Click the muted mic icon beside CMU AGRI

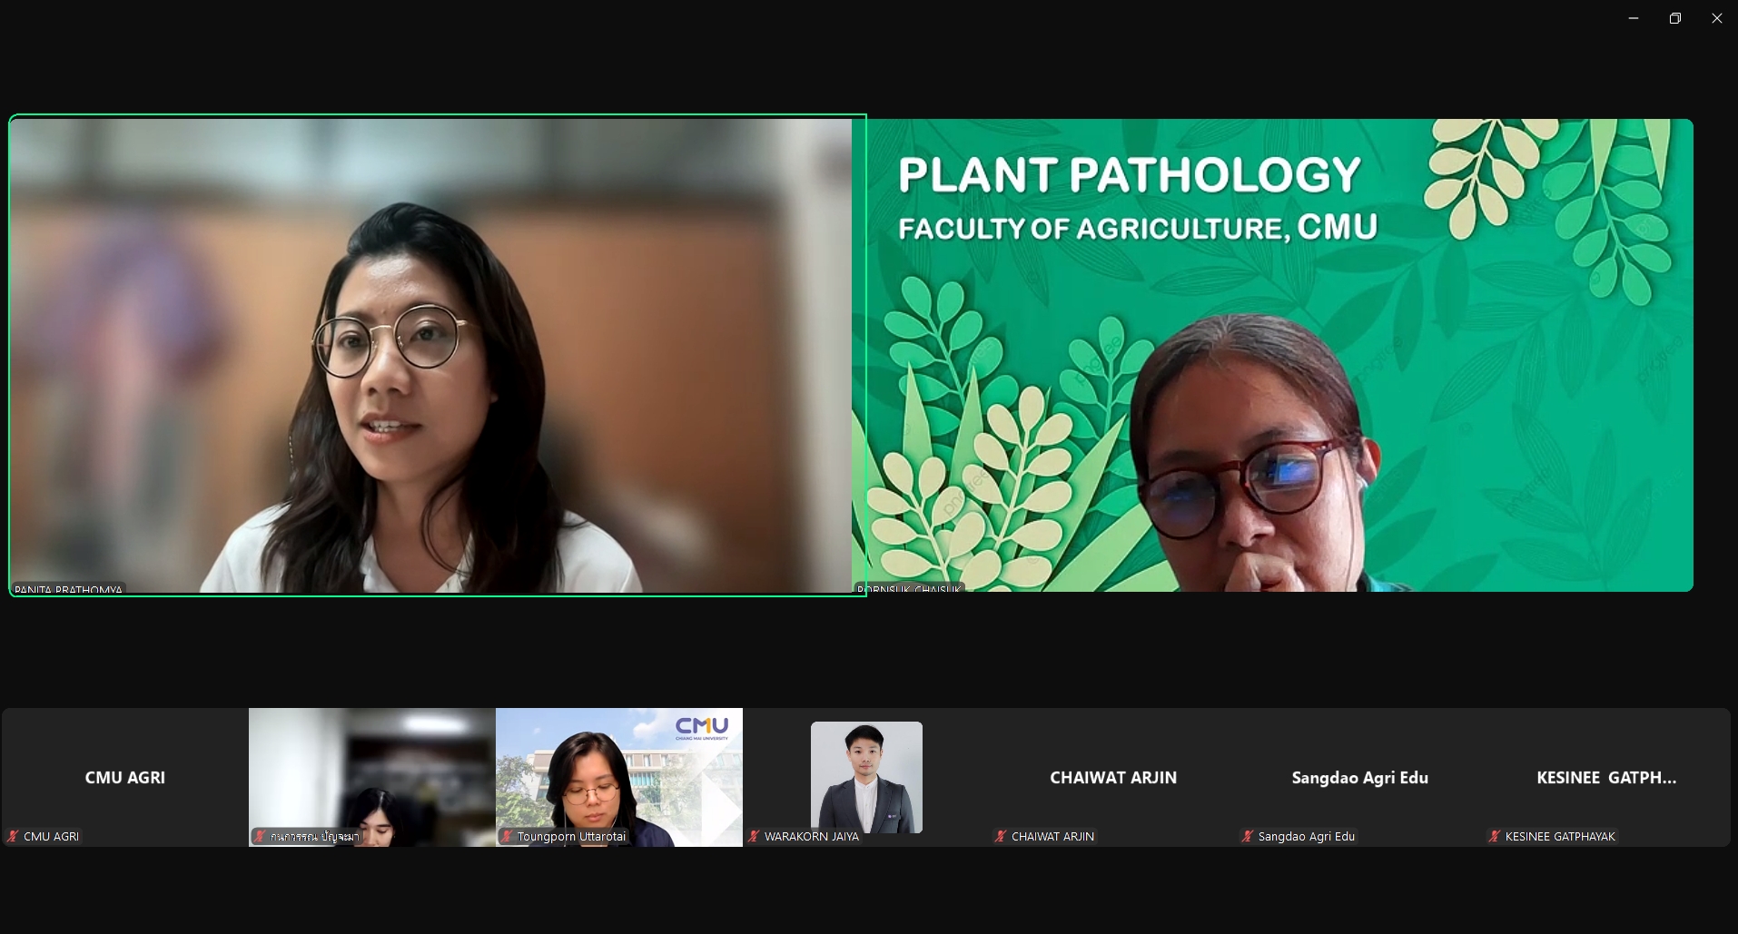click(x=13, y=836)
